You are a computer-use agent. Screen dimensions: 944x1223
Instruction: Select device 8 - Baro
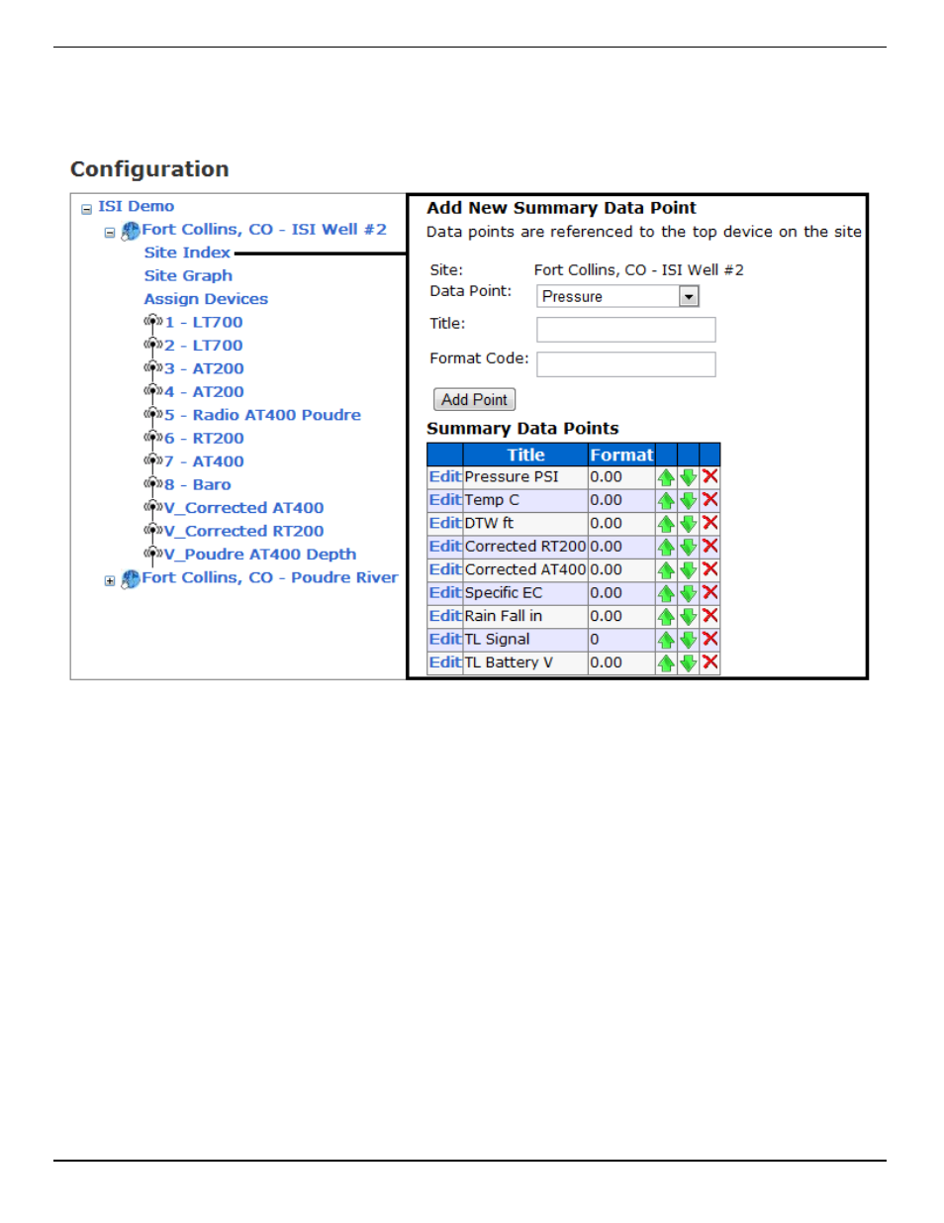[198, 485]
